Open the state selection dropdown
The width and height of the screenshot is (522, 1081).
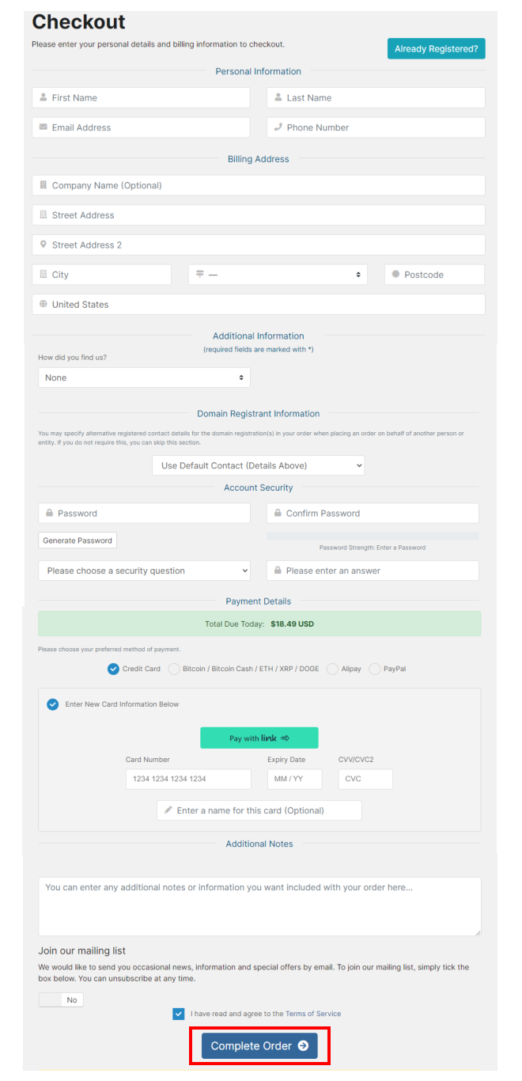pos(278,275)
